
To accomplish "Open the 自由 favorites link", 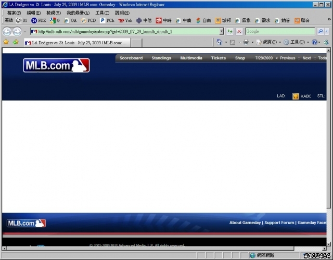I will 203,20.
